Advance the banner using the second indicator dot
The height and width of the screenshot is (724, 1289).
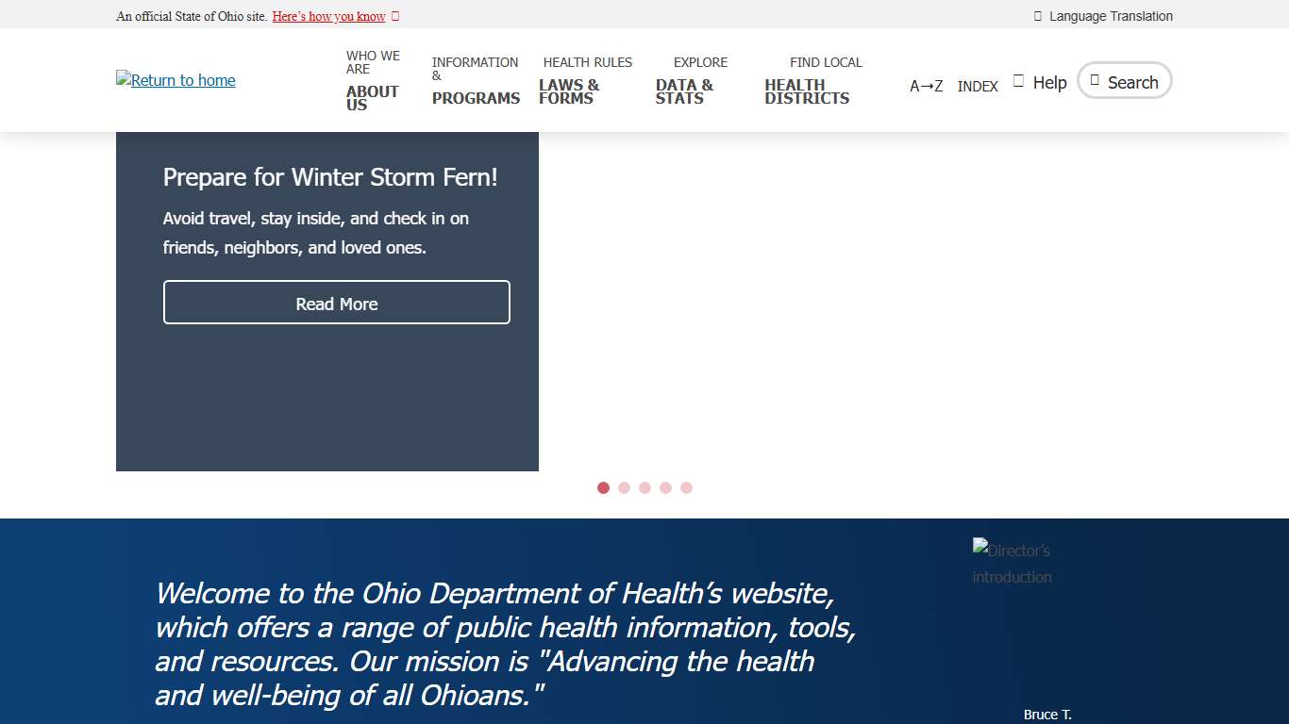point(624,487)
